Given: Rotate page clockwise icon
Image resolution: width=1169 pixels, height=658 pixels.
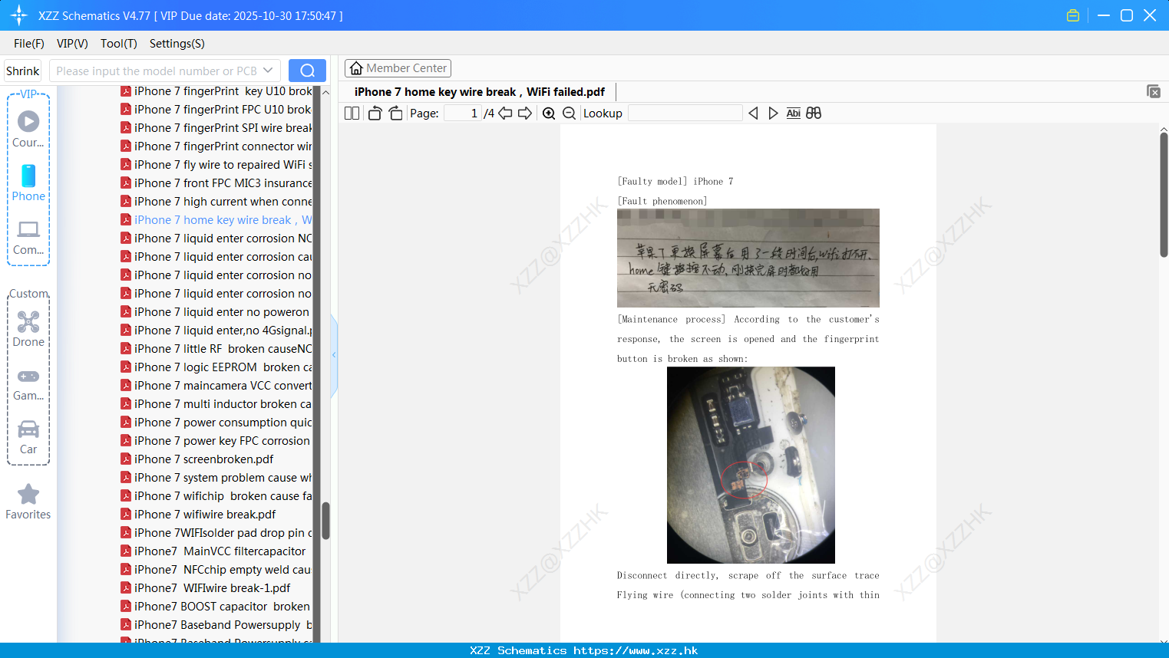Looking at the screenshot, I should pyautogui.click(x=395, y=114).
